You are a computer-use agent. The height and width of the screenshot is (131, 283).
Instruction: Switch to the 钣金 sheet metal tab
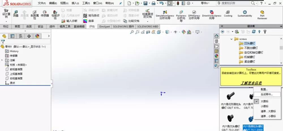click(x=40, y=27)
